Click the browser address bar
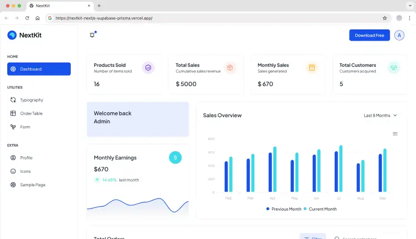 coord(212,18)
